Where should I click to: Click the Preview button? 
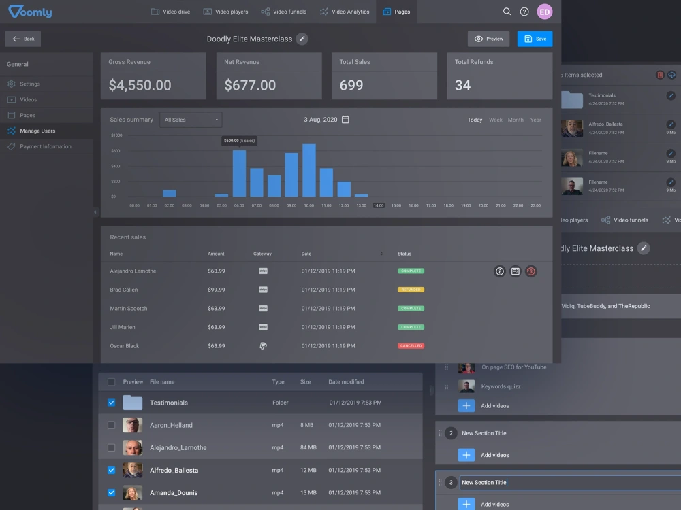[x=488, y=39]
